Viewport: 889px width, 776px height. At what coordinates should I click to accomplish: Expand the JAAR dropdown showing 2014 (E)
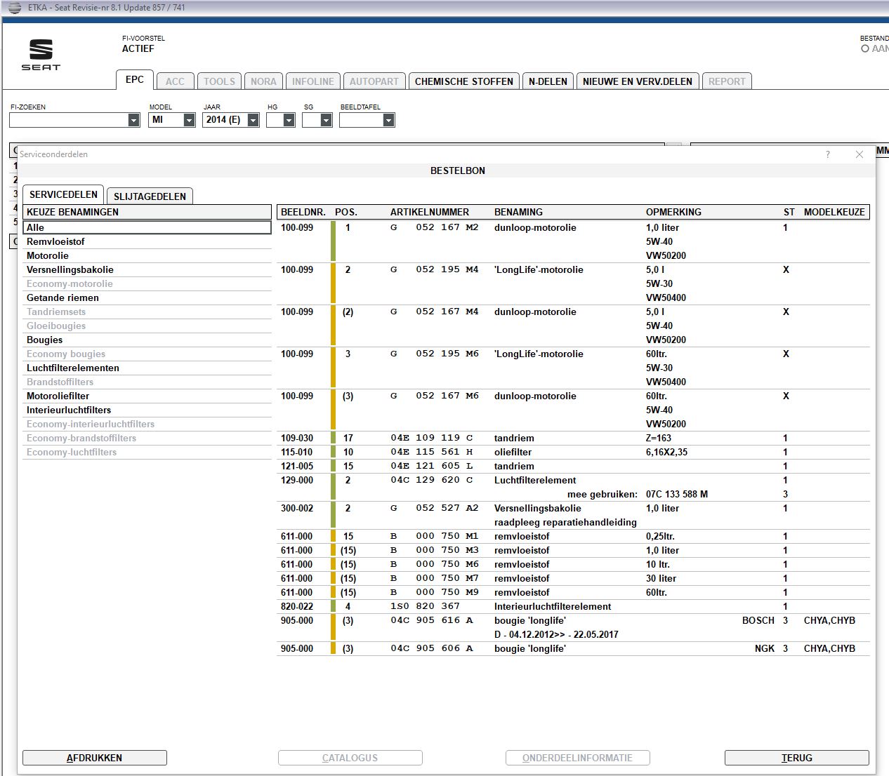pos(253,120)
